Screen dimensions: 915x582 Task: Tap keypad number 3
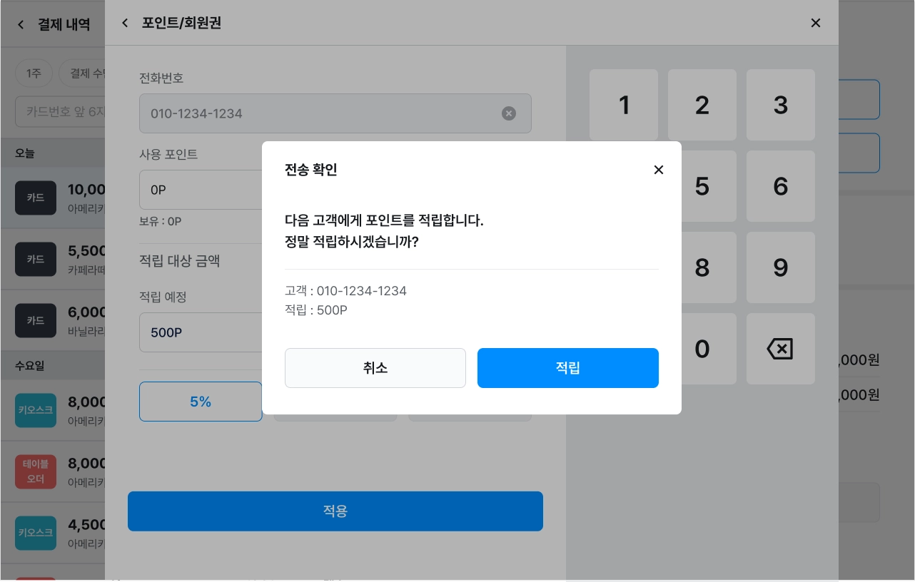(x=781, y=105)
